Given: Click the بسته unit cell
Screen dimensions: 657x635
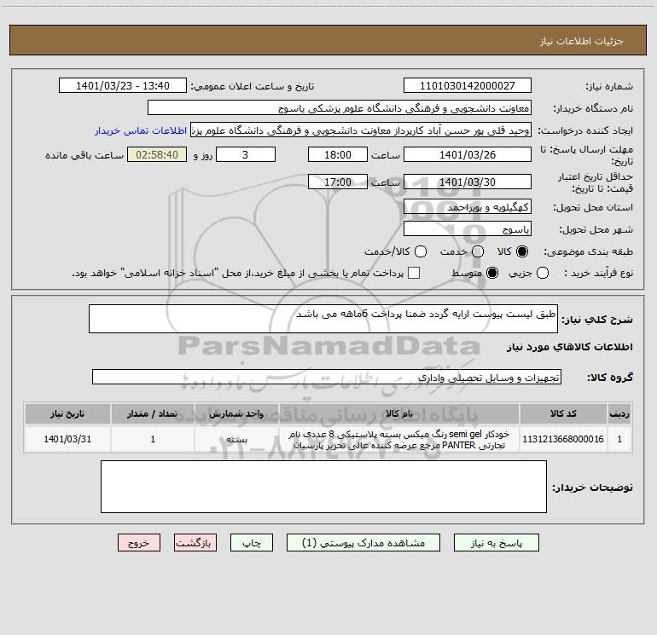Looking at the screenshot, I should [236, 439].
